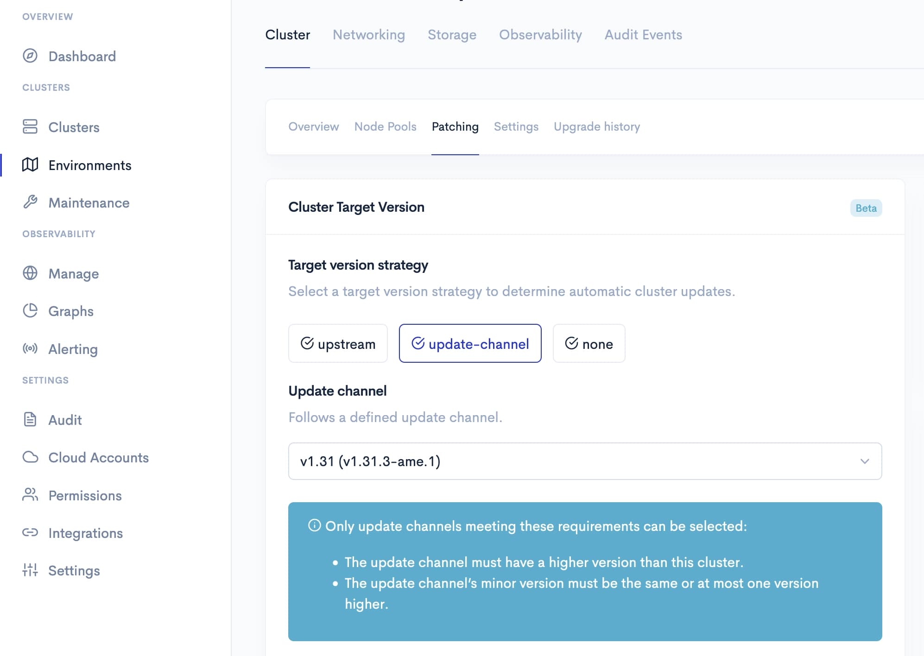
Task: Click the Dashboard compass icon
Action: tap(30, 56)
